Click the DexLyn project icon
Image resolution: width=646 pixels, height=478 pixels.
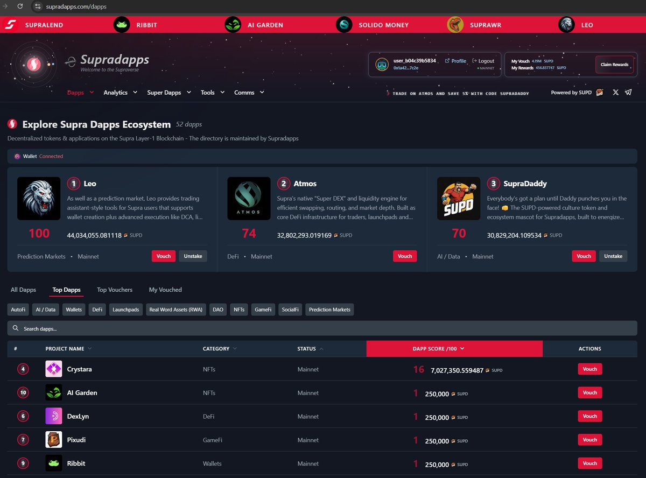(54, 417)
